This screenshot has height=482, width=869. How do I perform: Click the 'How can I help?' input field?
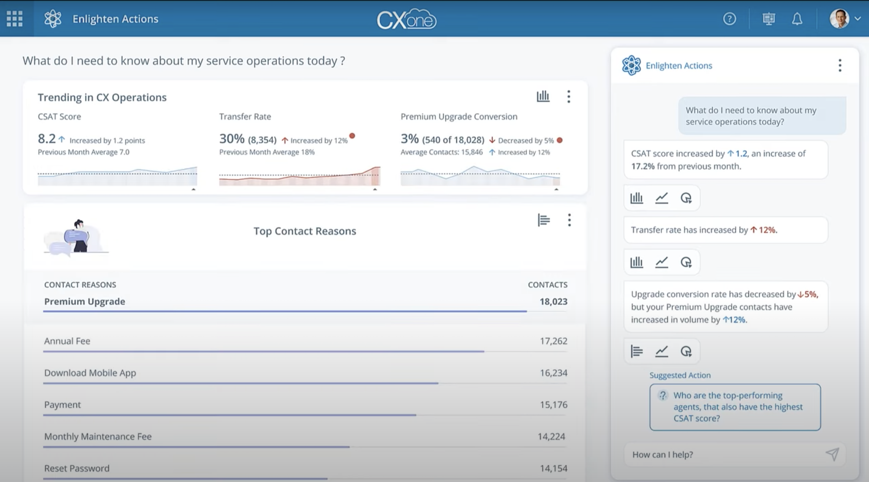point(726,455)
